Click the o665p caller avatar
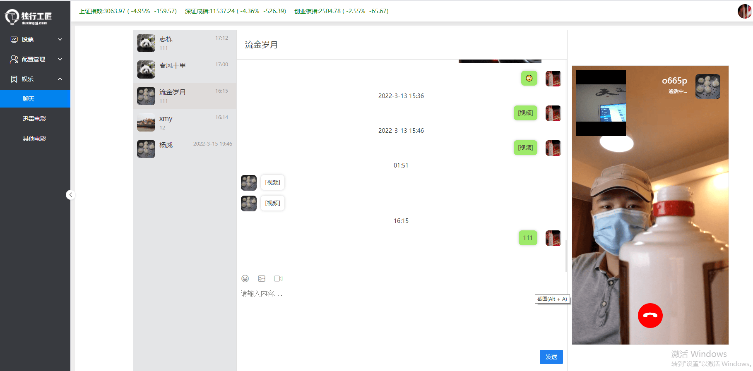The image size is (753, 371). pos(707,86)
